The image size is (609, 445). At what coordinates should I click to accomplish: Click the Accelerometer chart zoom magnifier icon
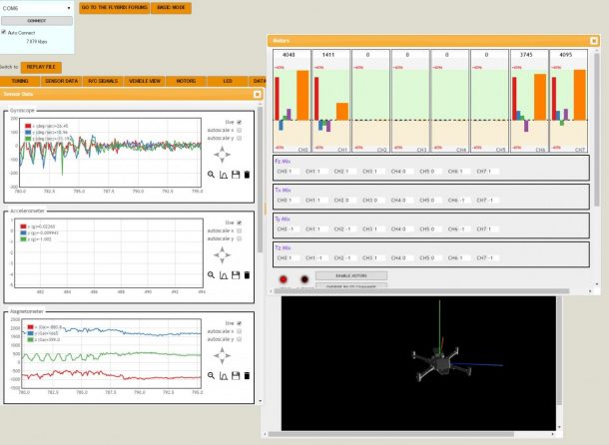click(x=211, y=275)
